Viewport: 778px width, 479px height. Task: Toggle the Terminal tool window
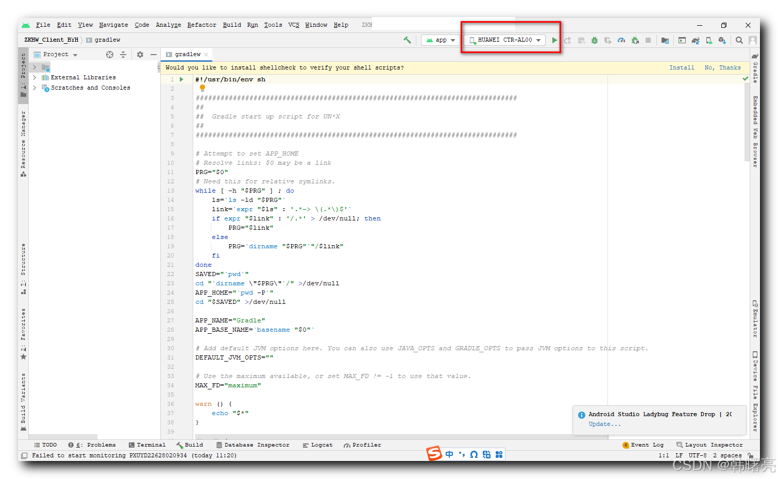tap(147, 445)
